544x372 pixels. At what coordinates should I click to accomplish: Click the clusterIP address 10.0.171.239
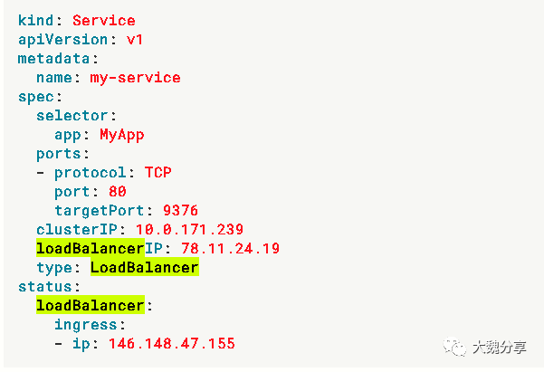(189, 229)
